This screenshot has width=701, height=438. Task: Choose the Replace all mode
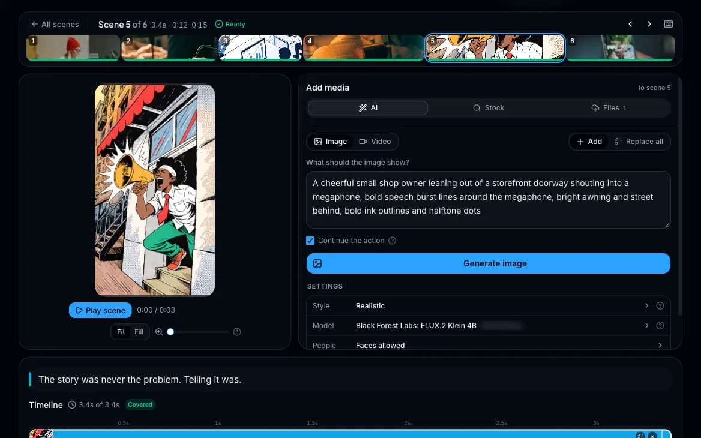click(639, 142)
